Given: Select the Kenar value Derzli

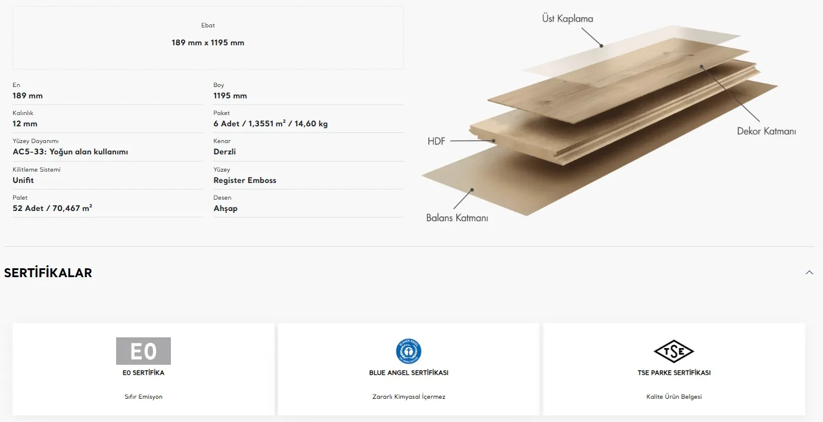Looking at the screenshot, I should click(225, 151).
